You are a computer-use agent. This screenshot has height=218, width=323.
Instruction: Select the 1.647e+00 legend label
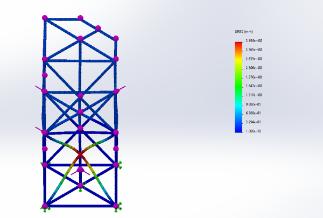pyautogui.click(x=254, y=86)
